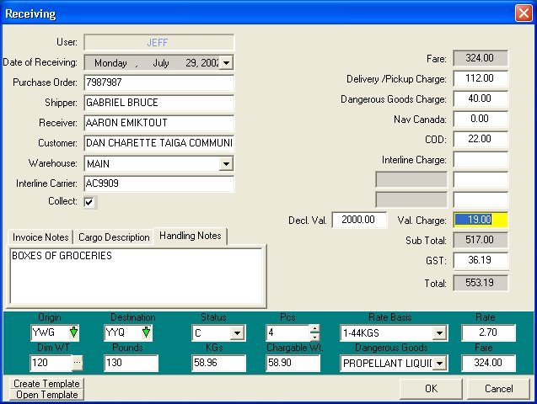Click the Decl. Val. field 2000.00
Viewport: 537px width, 404px height.
(x=359, y=220)
